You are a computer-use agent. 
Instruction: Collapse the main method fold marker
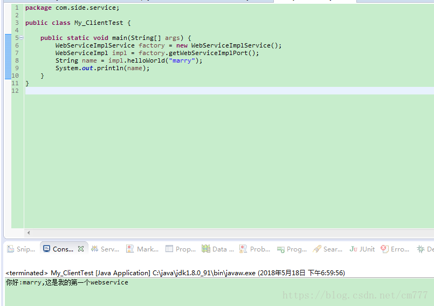(22, 38)
